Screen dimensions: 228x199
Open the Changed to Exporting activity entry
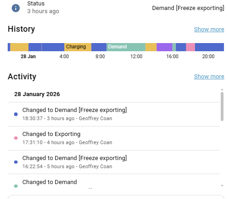[114, 138]
